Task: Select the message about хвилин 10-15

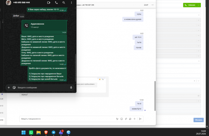Action: 47,10
